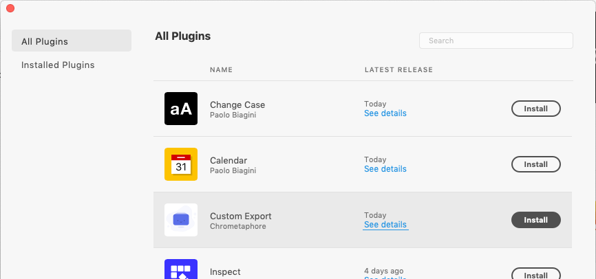Click the Calendar plugin icon
Viewport: 596px width, 279px height.
coord(181,164)
